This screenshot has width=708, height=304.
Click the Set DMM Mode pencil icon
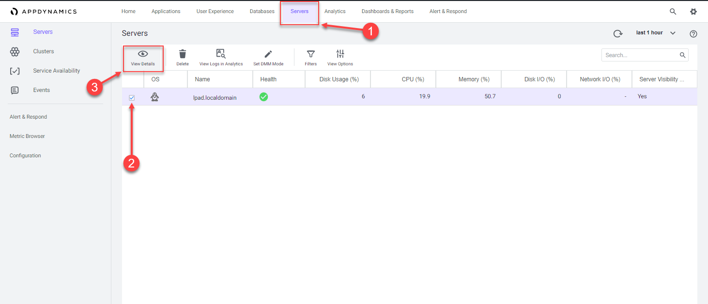[x=268, y=54]
